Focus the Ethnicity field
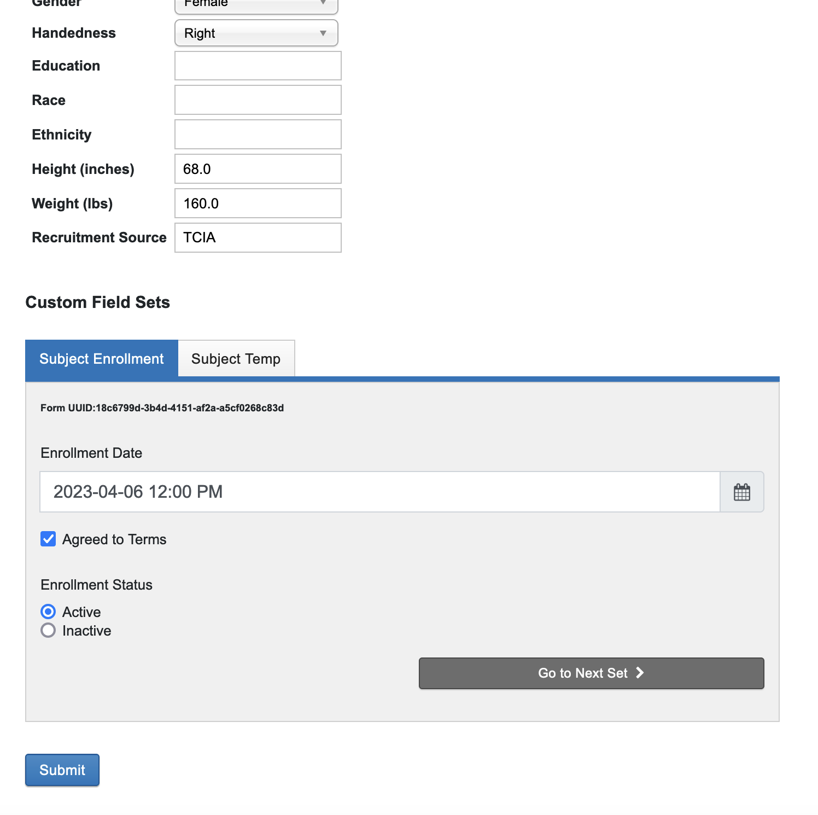This screenshot has width=818, height=815. coord(258,135)
